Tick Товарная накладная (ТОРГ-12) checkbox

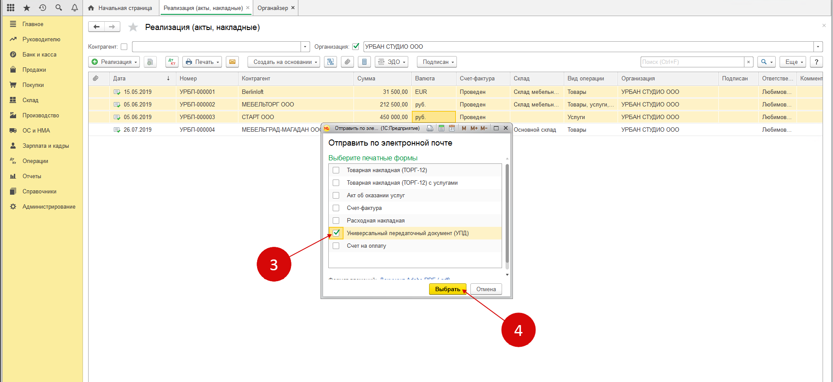pos(336,170)
